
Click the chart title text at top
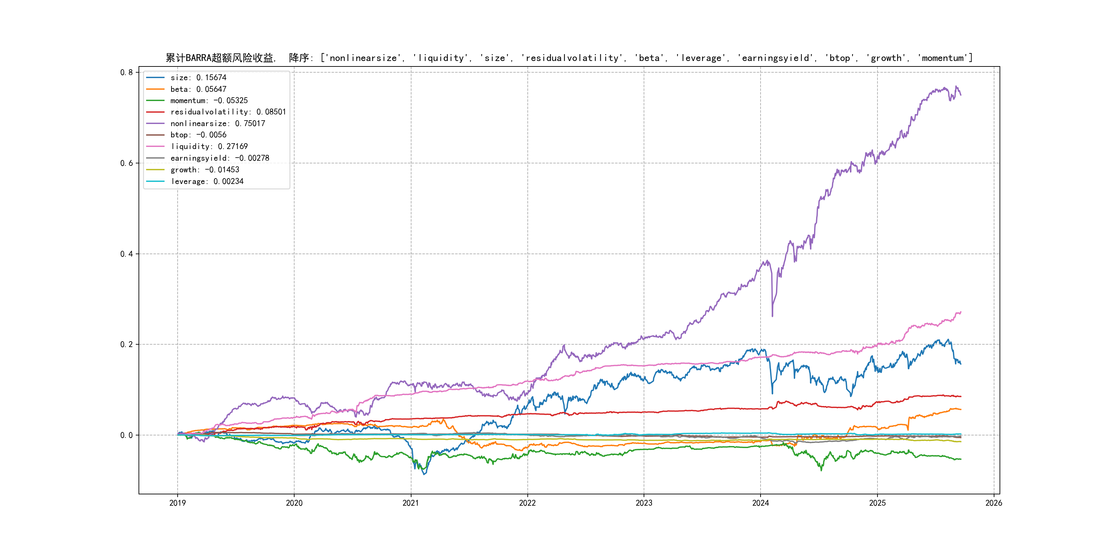[x=569, y=58]
